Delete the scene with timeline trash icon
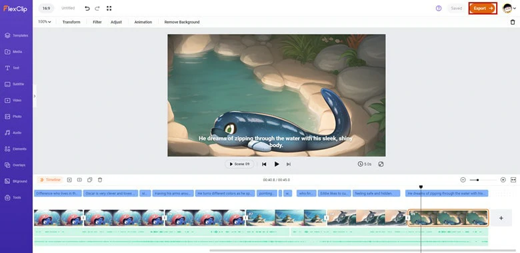The width and height of the screenshot is (520, 253). pyautogui.click(x=100, y=180)
